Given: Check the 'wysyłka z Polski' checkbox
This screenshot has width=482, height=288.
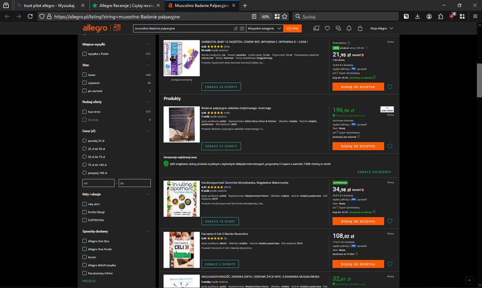Looking at the screenshot, I should [84, 53].
